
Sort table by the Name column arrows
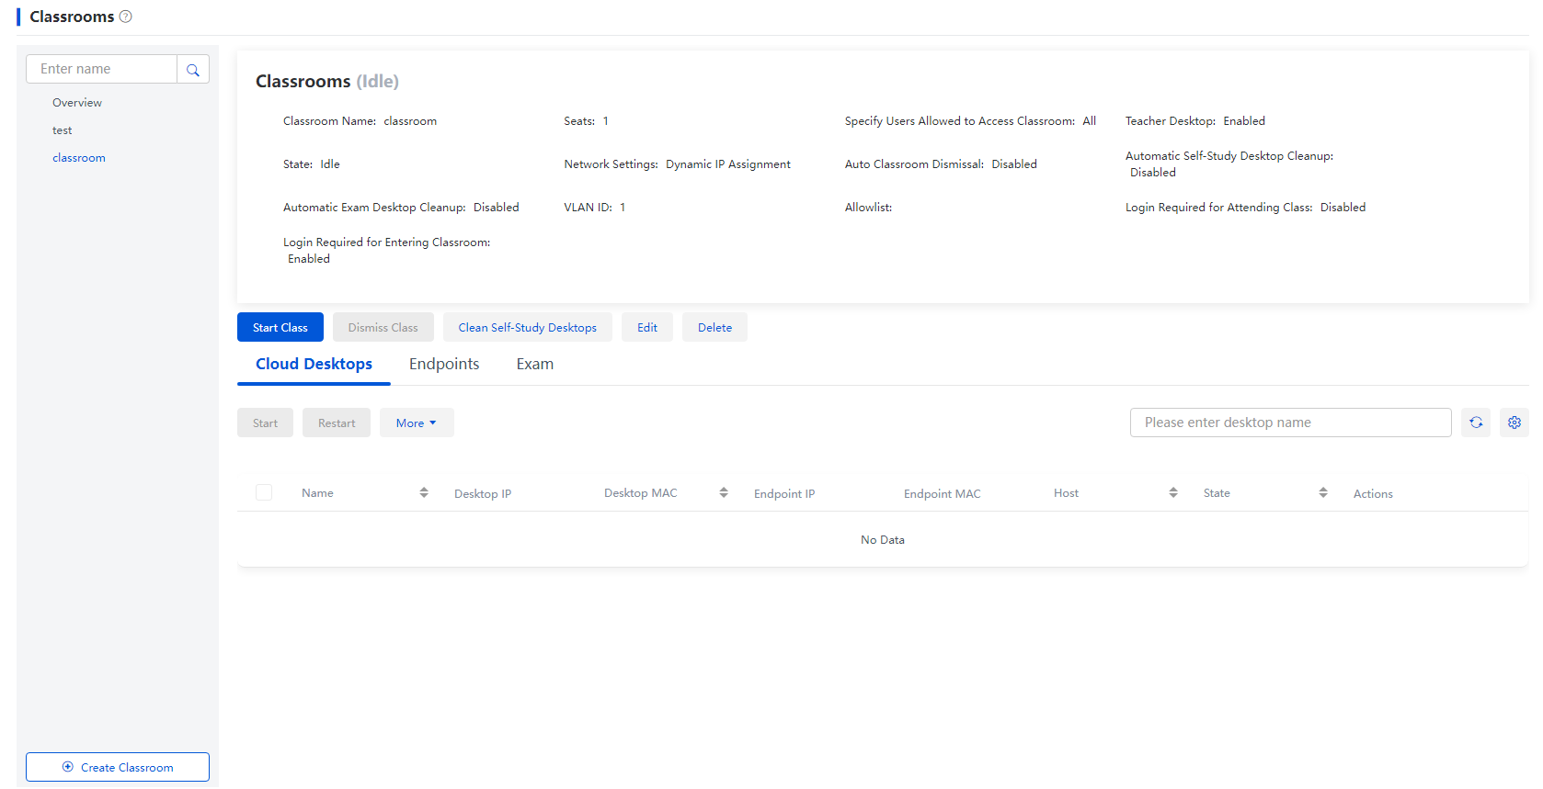pyautogui.click(x=424, y=493)
